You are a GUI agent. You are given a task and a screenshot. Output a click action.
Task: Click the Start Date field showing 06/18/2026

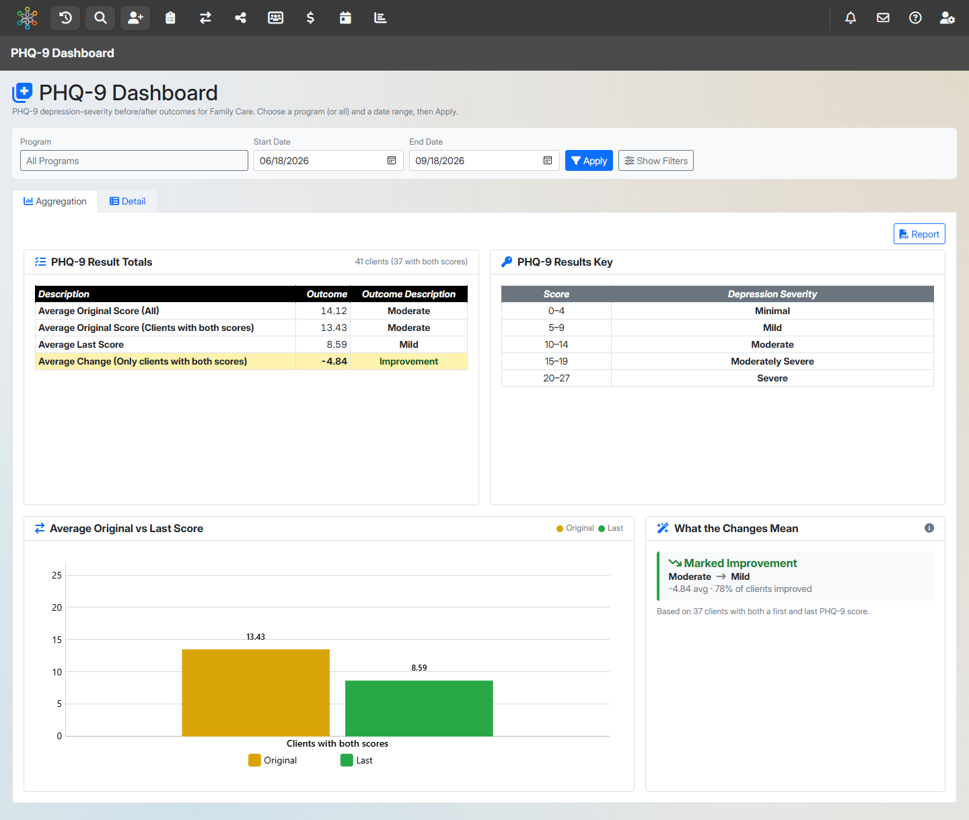coord(328,161)
